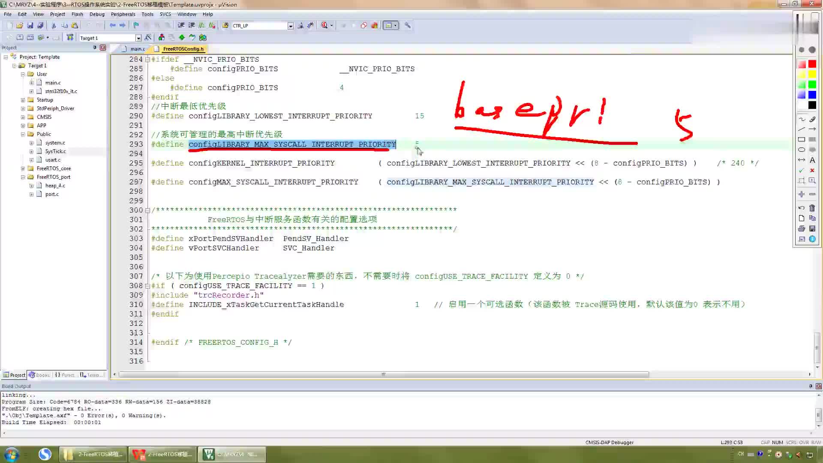
Task: Select heap_4.c in the project tree
Action: 55,186
